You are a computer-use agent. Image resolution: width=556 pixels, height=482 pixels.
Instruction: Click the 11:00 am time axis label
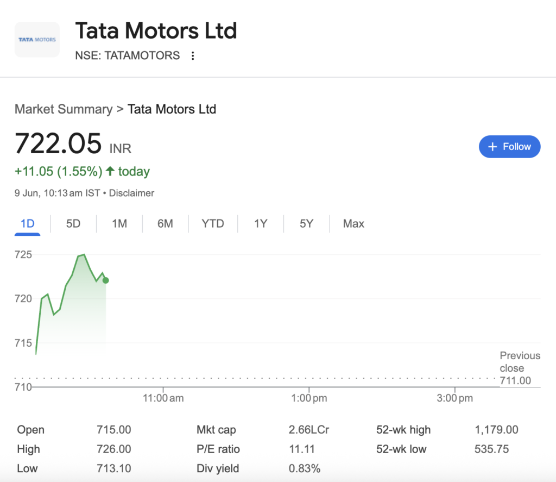point(163,398)
